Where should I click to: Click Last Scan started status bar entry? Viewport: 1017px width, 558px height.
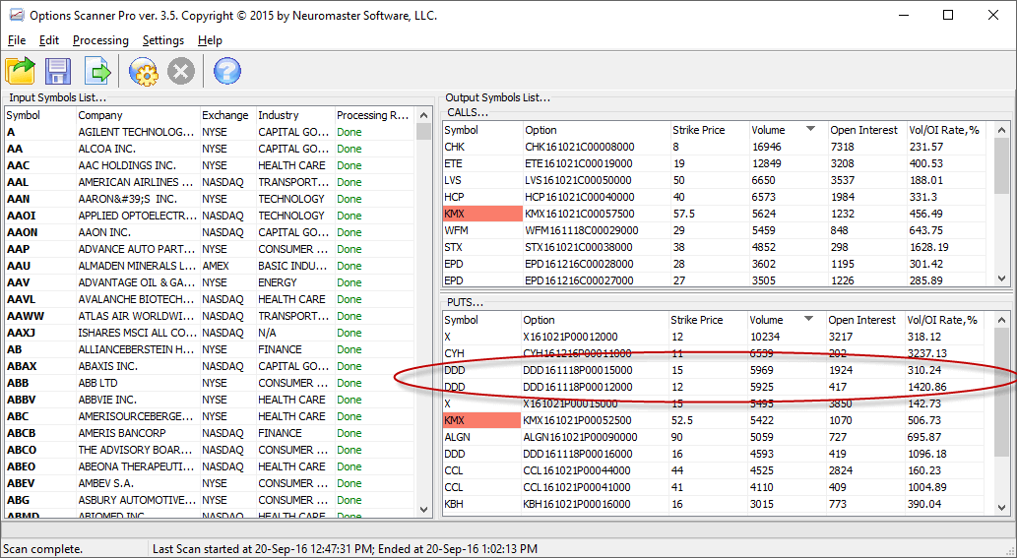(345, 549)
